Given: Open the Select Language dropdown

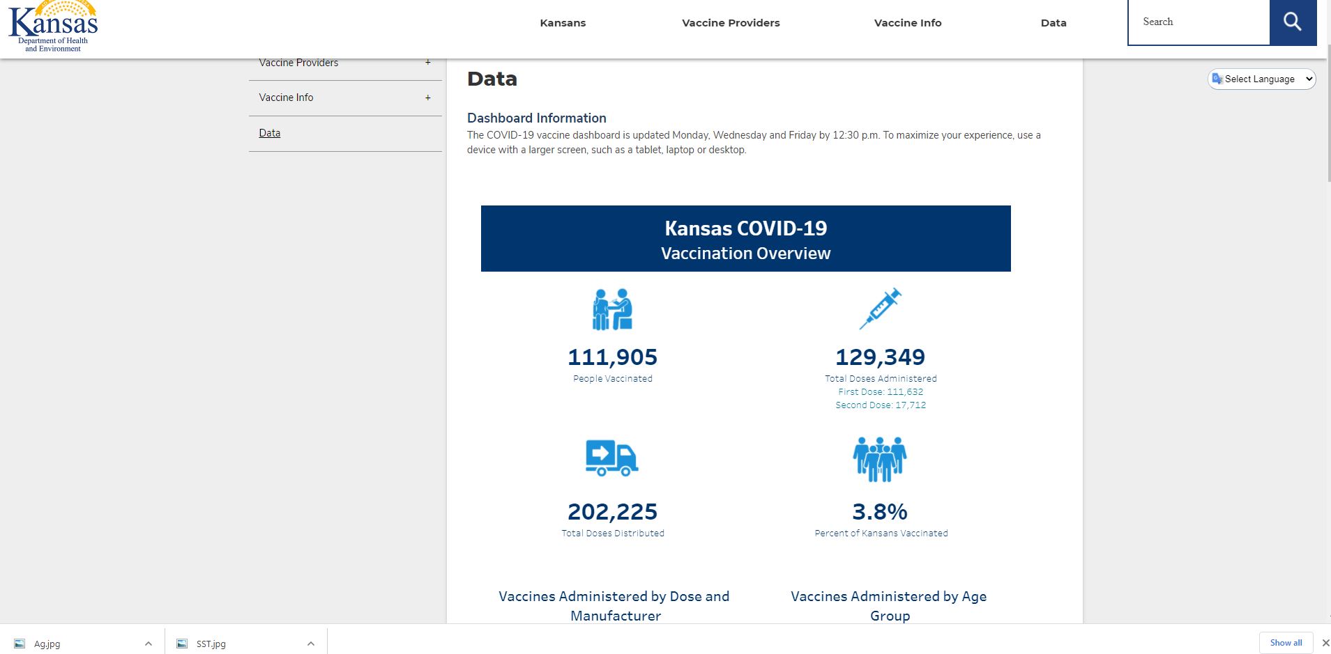Looking at the screenshot, I should 1262,79.
